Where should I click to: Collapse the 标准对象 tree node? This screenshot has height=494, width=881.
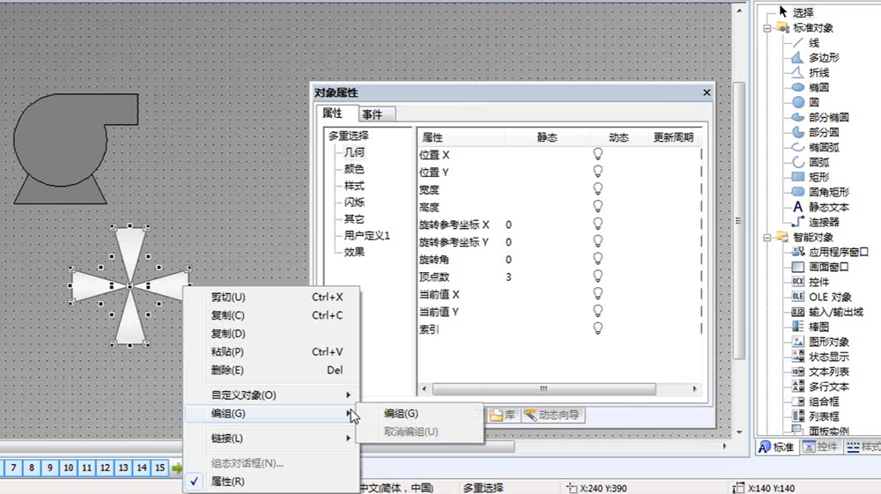click(x=767, y=28)
